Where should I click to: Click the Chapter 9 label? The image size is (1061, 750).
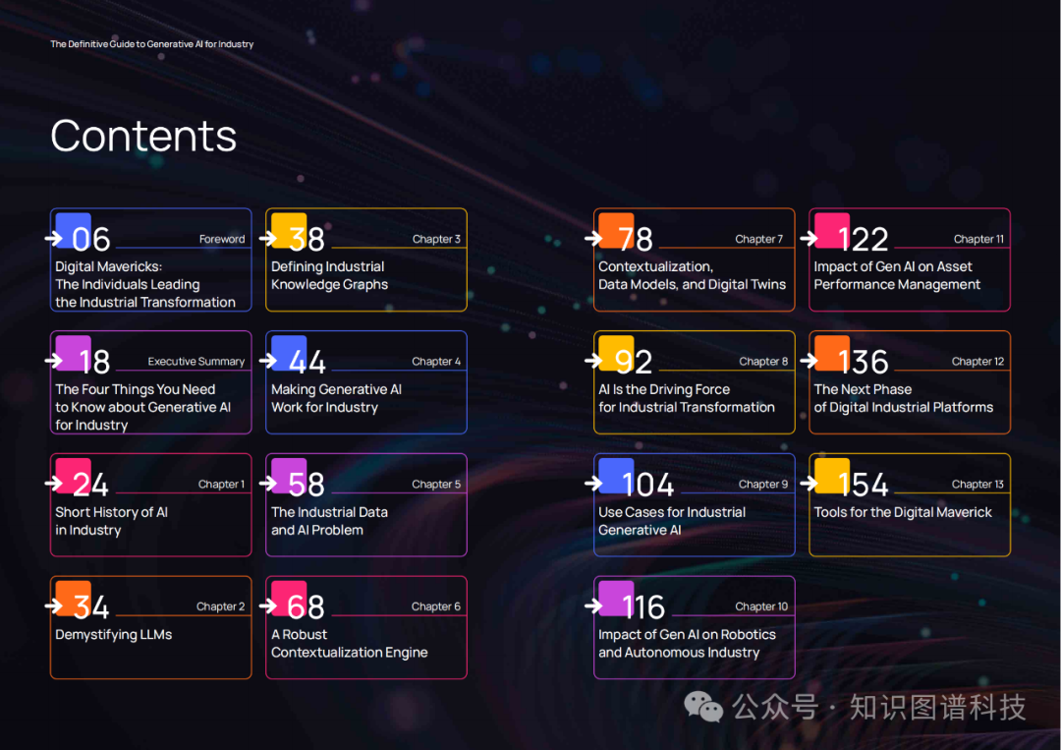pos(763,484)
